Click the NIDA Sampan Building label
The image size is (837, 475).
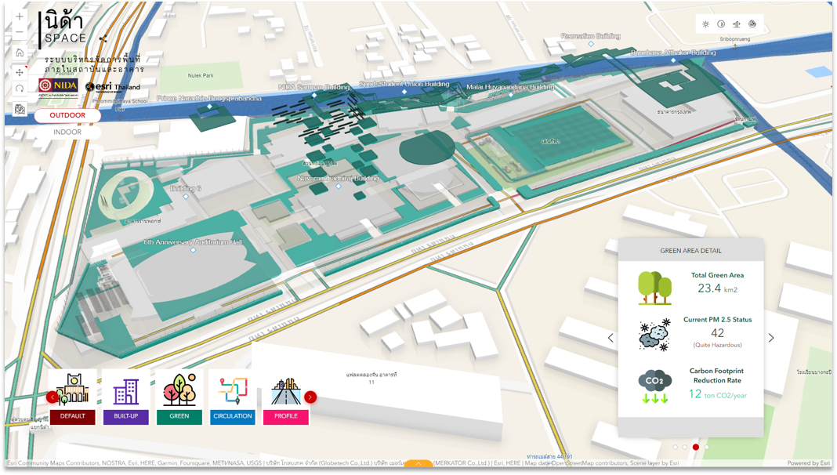click(313, 87)
